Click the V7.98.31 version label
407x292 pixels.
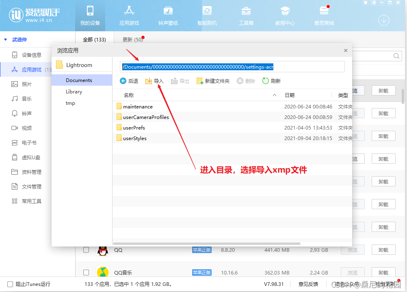point(274,284)
